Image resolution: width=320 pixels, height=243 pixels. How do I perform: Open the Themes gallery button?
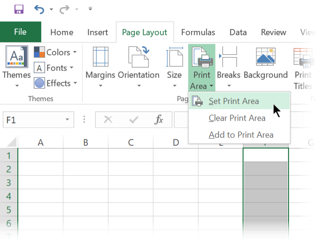coord(17,67)
